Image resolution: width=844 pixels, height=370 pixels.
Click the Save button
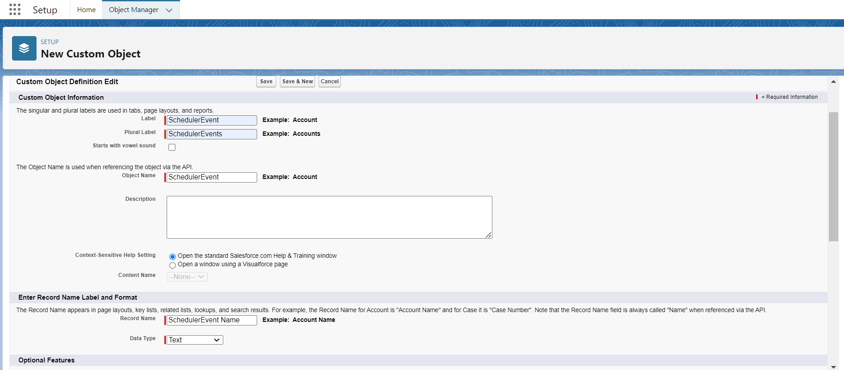(266, 81)
